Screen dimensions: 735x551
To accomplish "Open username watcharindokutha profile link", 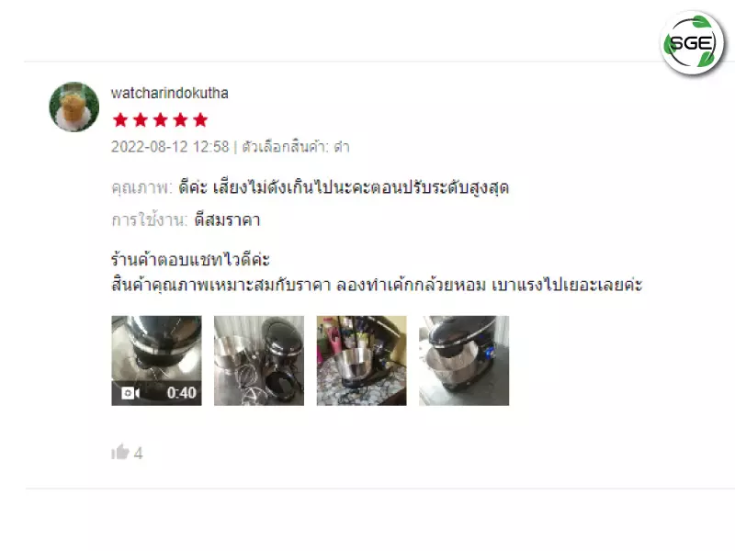I will tap(170, 93).
